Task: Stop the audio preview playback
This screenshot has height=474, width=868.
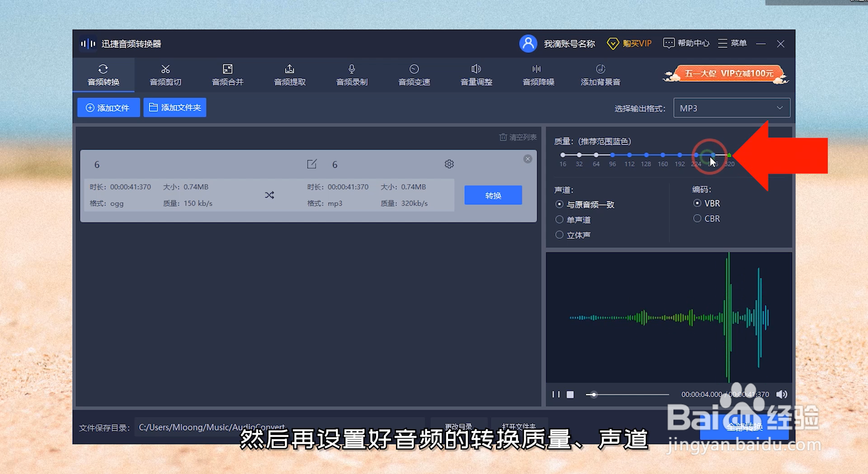Action: 570,394
